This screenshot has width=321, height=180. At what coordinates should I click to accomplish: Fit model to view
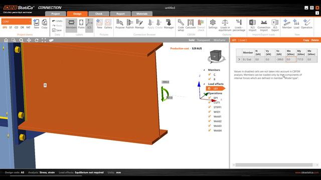44,40
